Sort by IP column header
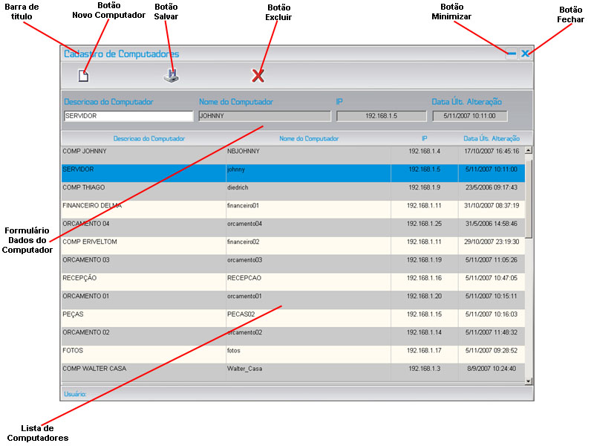Screen dimensions: 594x446 [x=424, y=138]
